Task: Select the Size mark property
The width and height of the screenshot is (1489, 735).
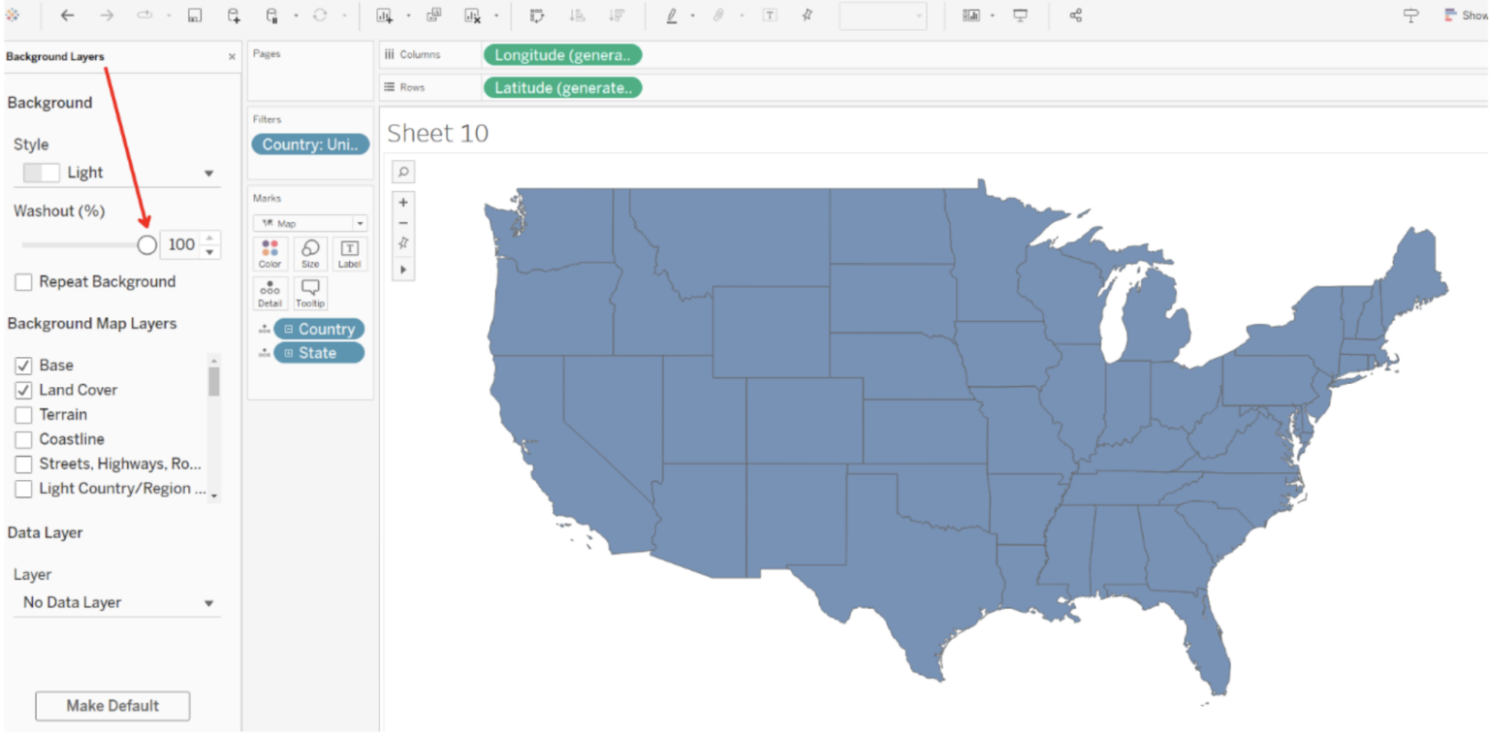Action: tap(309, 254)
